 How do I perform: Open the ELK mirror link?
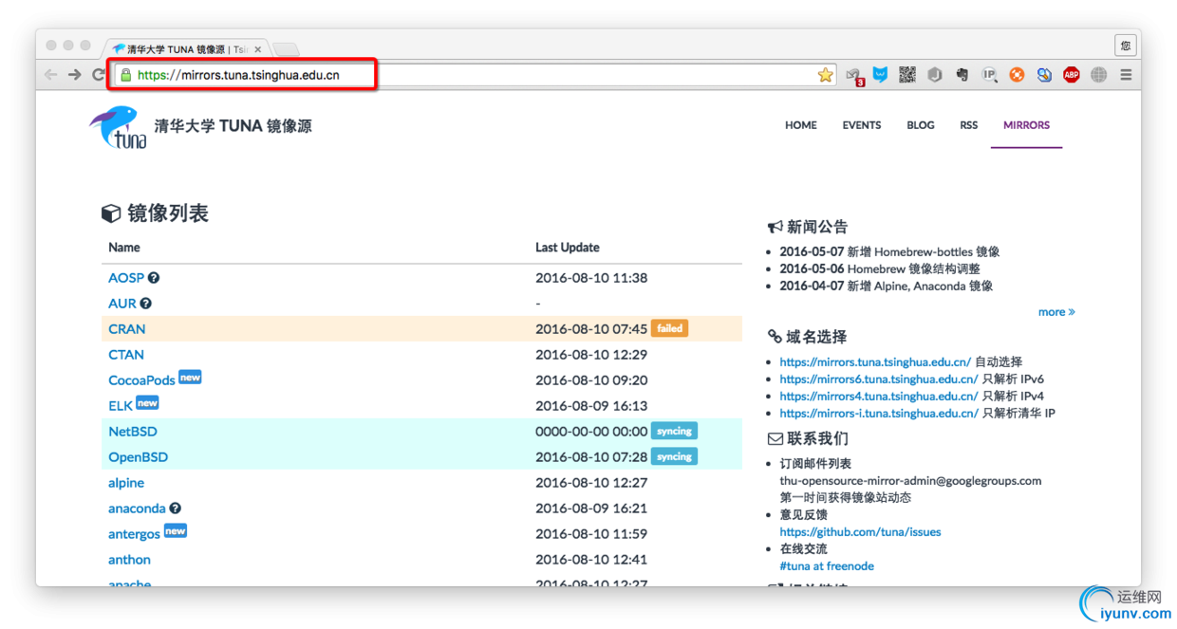click(x=121, y=406)
